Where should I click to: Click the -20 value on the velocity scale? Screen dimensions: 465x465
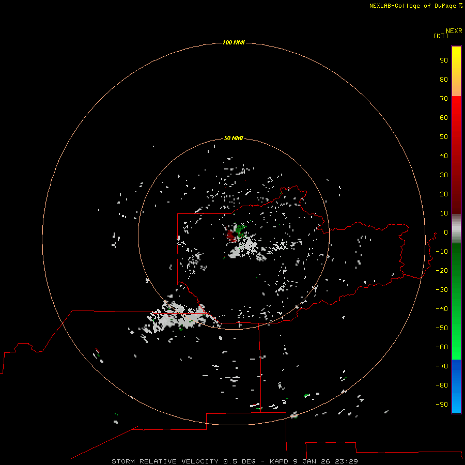(442, 270)
